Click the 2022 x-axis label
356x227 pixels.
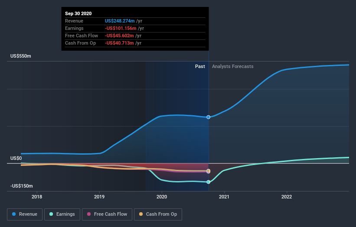[287, 197]
